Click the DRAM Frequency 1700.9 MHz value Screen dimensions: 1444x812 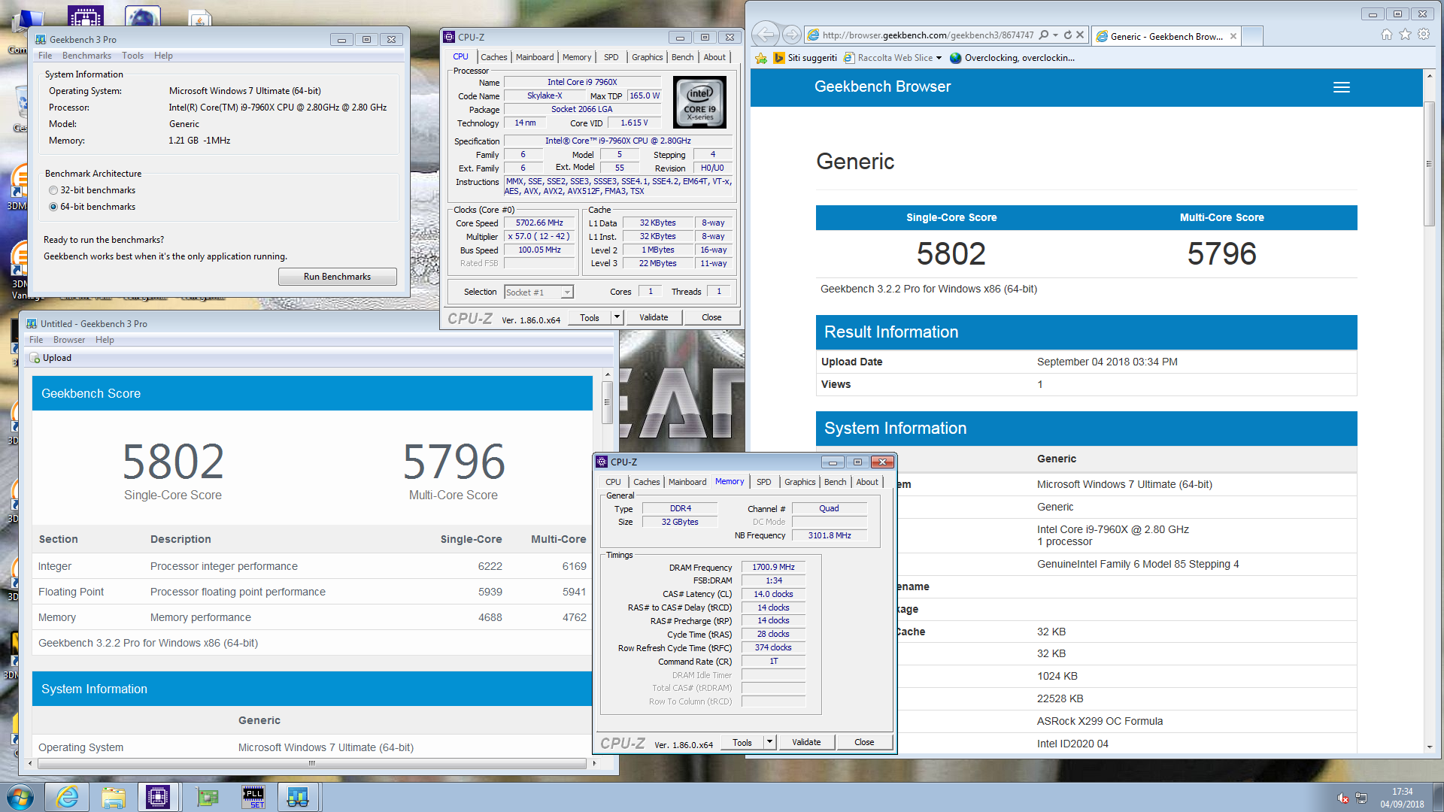773,567
